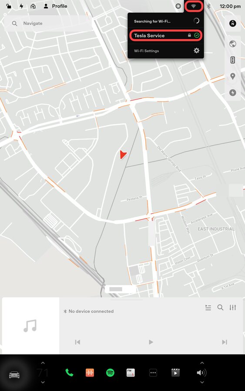The image size is (245, 391).
Task: Toggle traffic light map display
Action: coord(233,60)
